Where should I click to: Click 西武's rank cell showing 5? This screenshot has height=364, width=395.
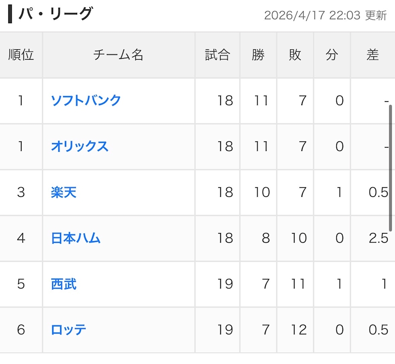(21, 284)
